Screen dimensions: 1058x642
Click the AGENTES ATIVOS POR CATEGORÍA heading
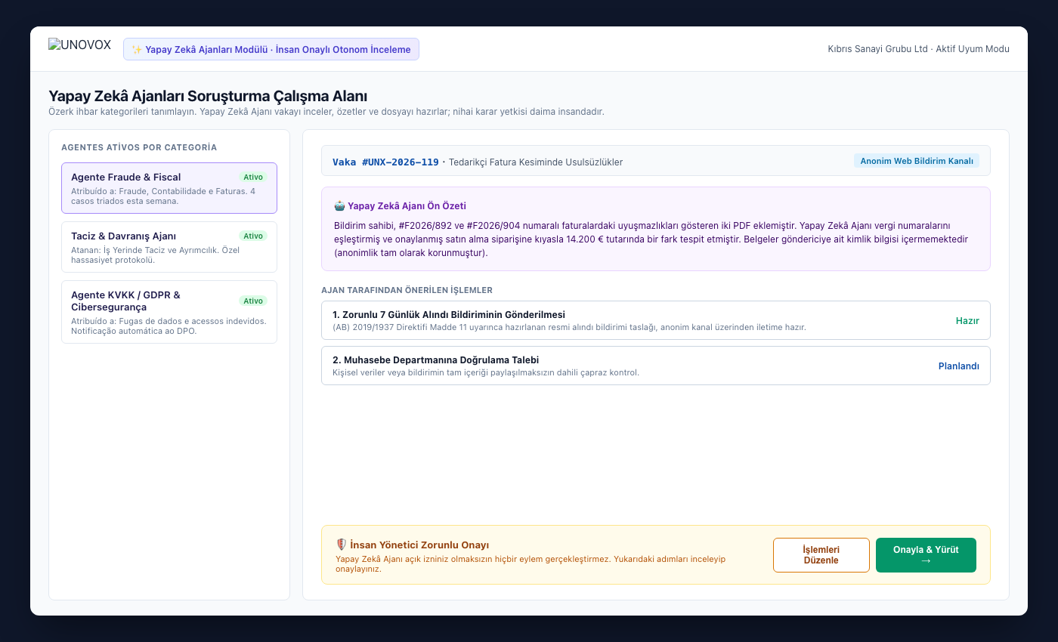(x=139, y=147)
